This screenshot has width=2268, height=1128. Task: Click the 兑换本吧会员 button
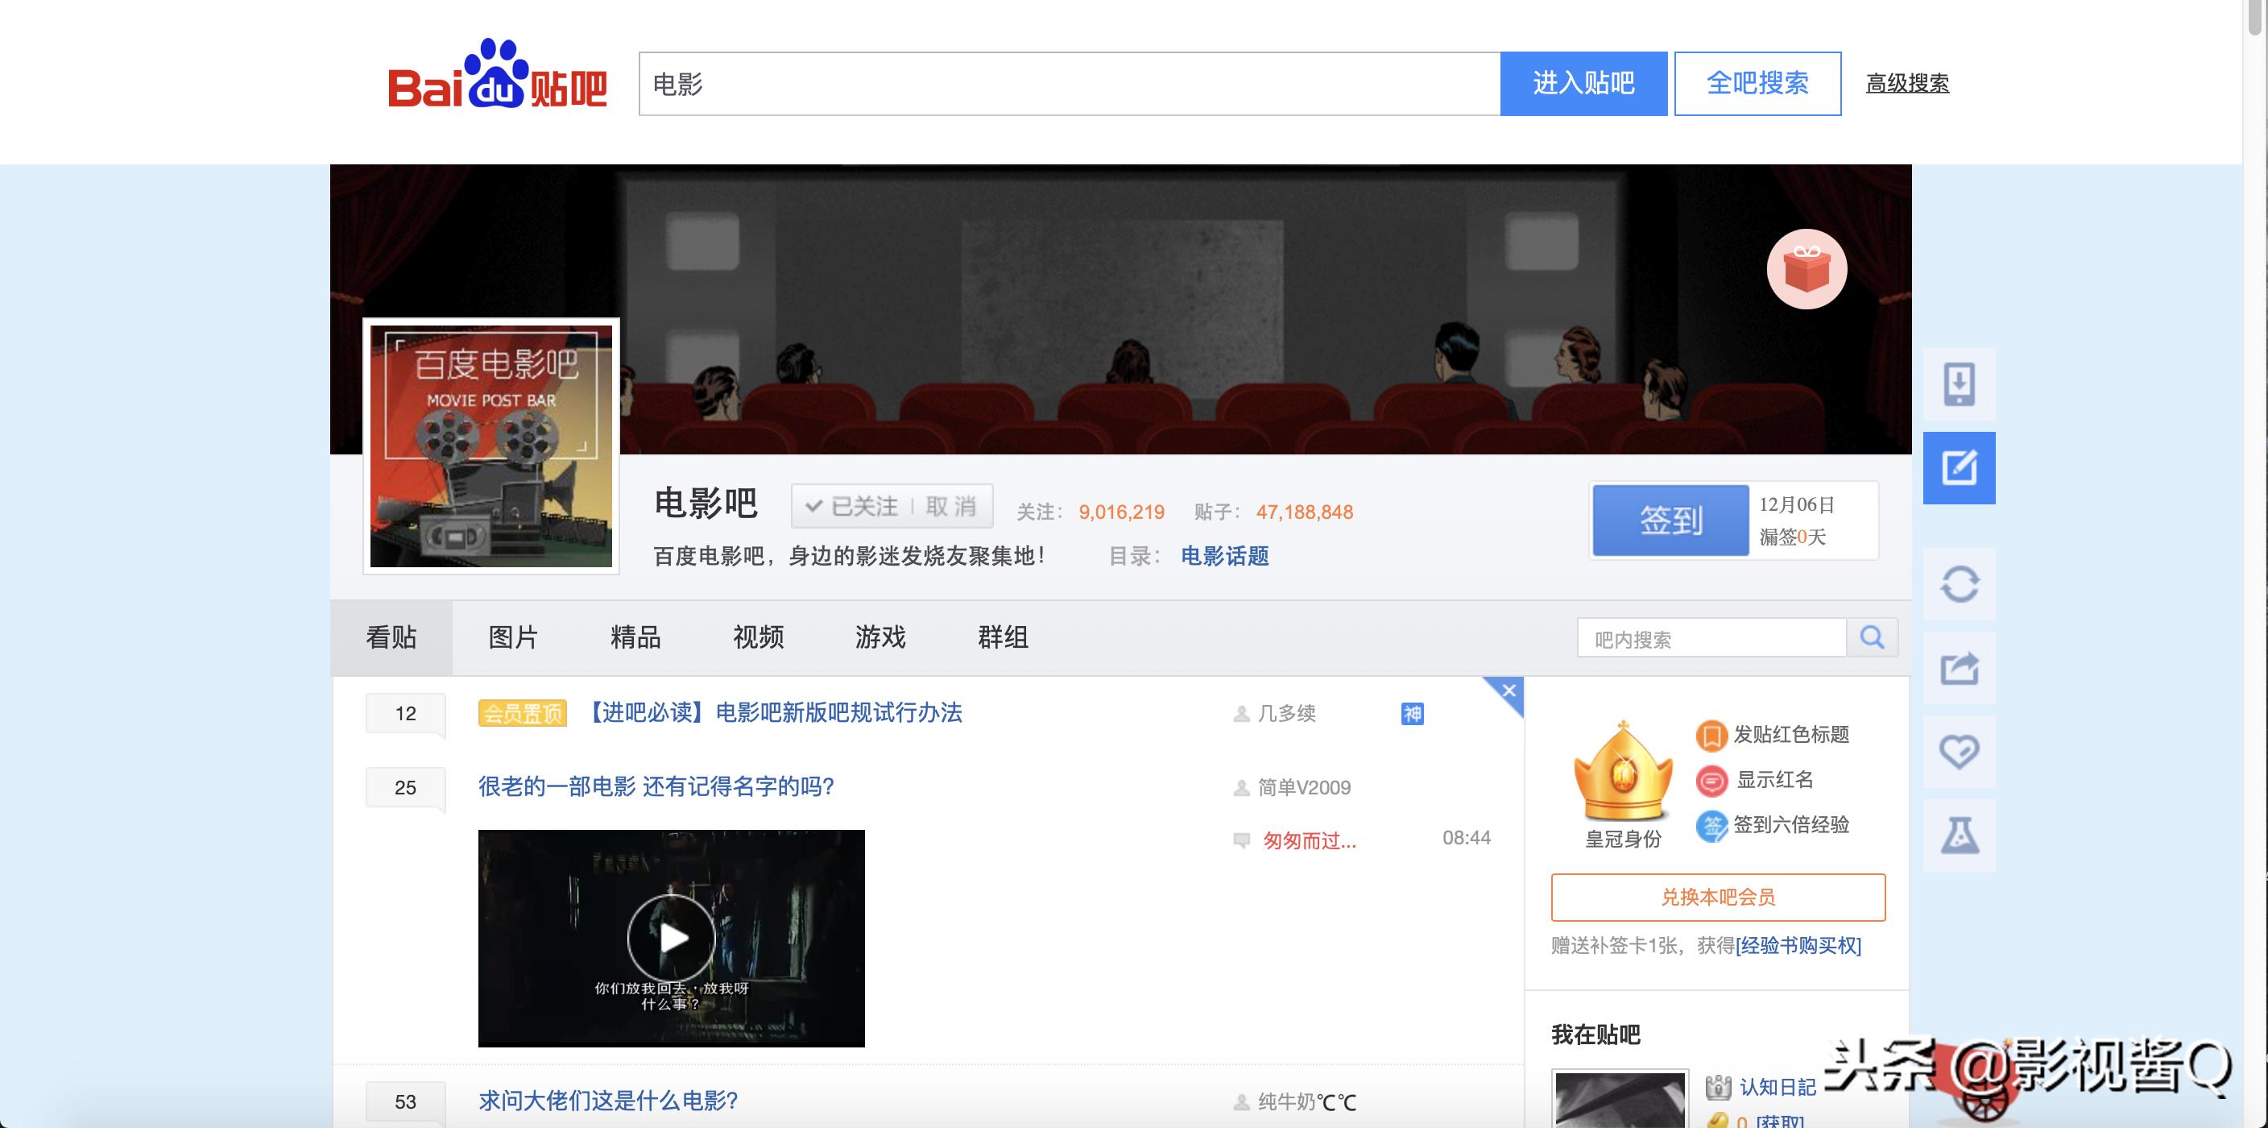point(1718,898)
